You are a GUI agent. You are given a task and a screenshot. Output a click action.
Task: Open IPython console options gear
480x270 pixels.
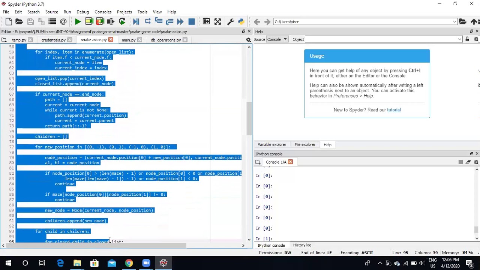click(x=476, y=162)
